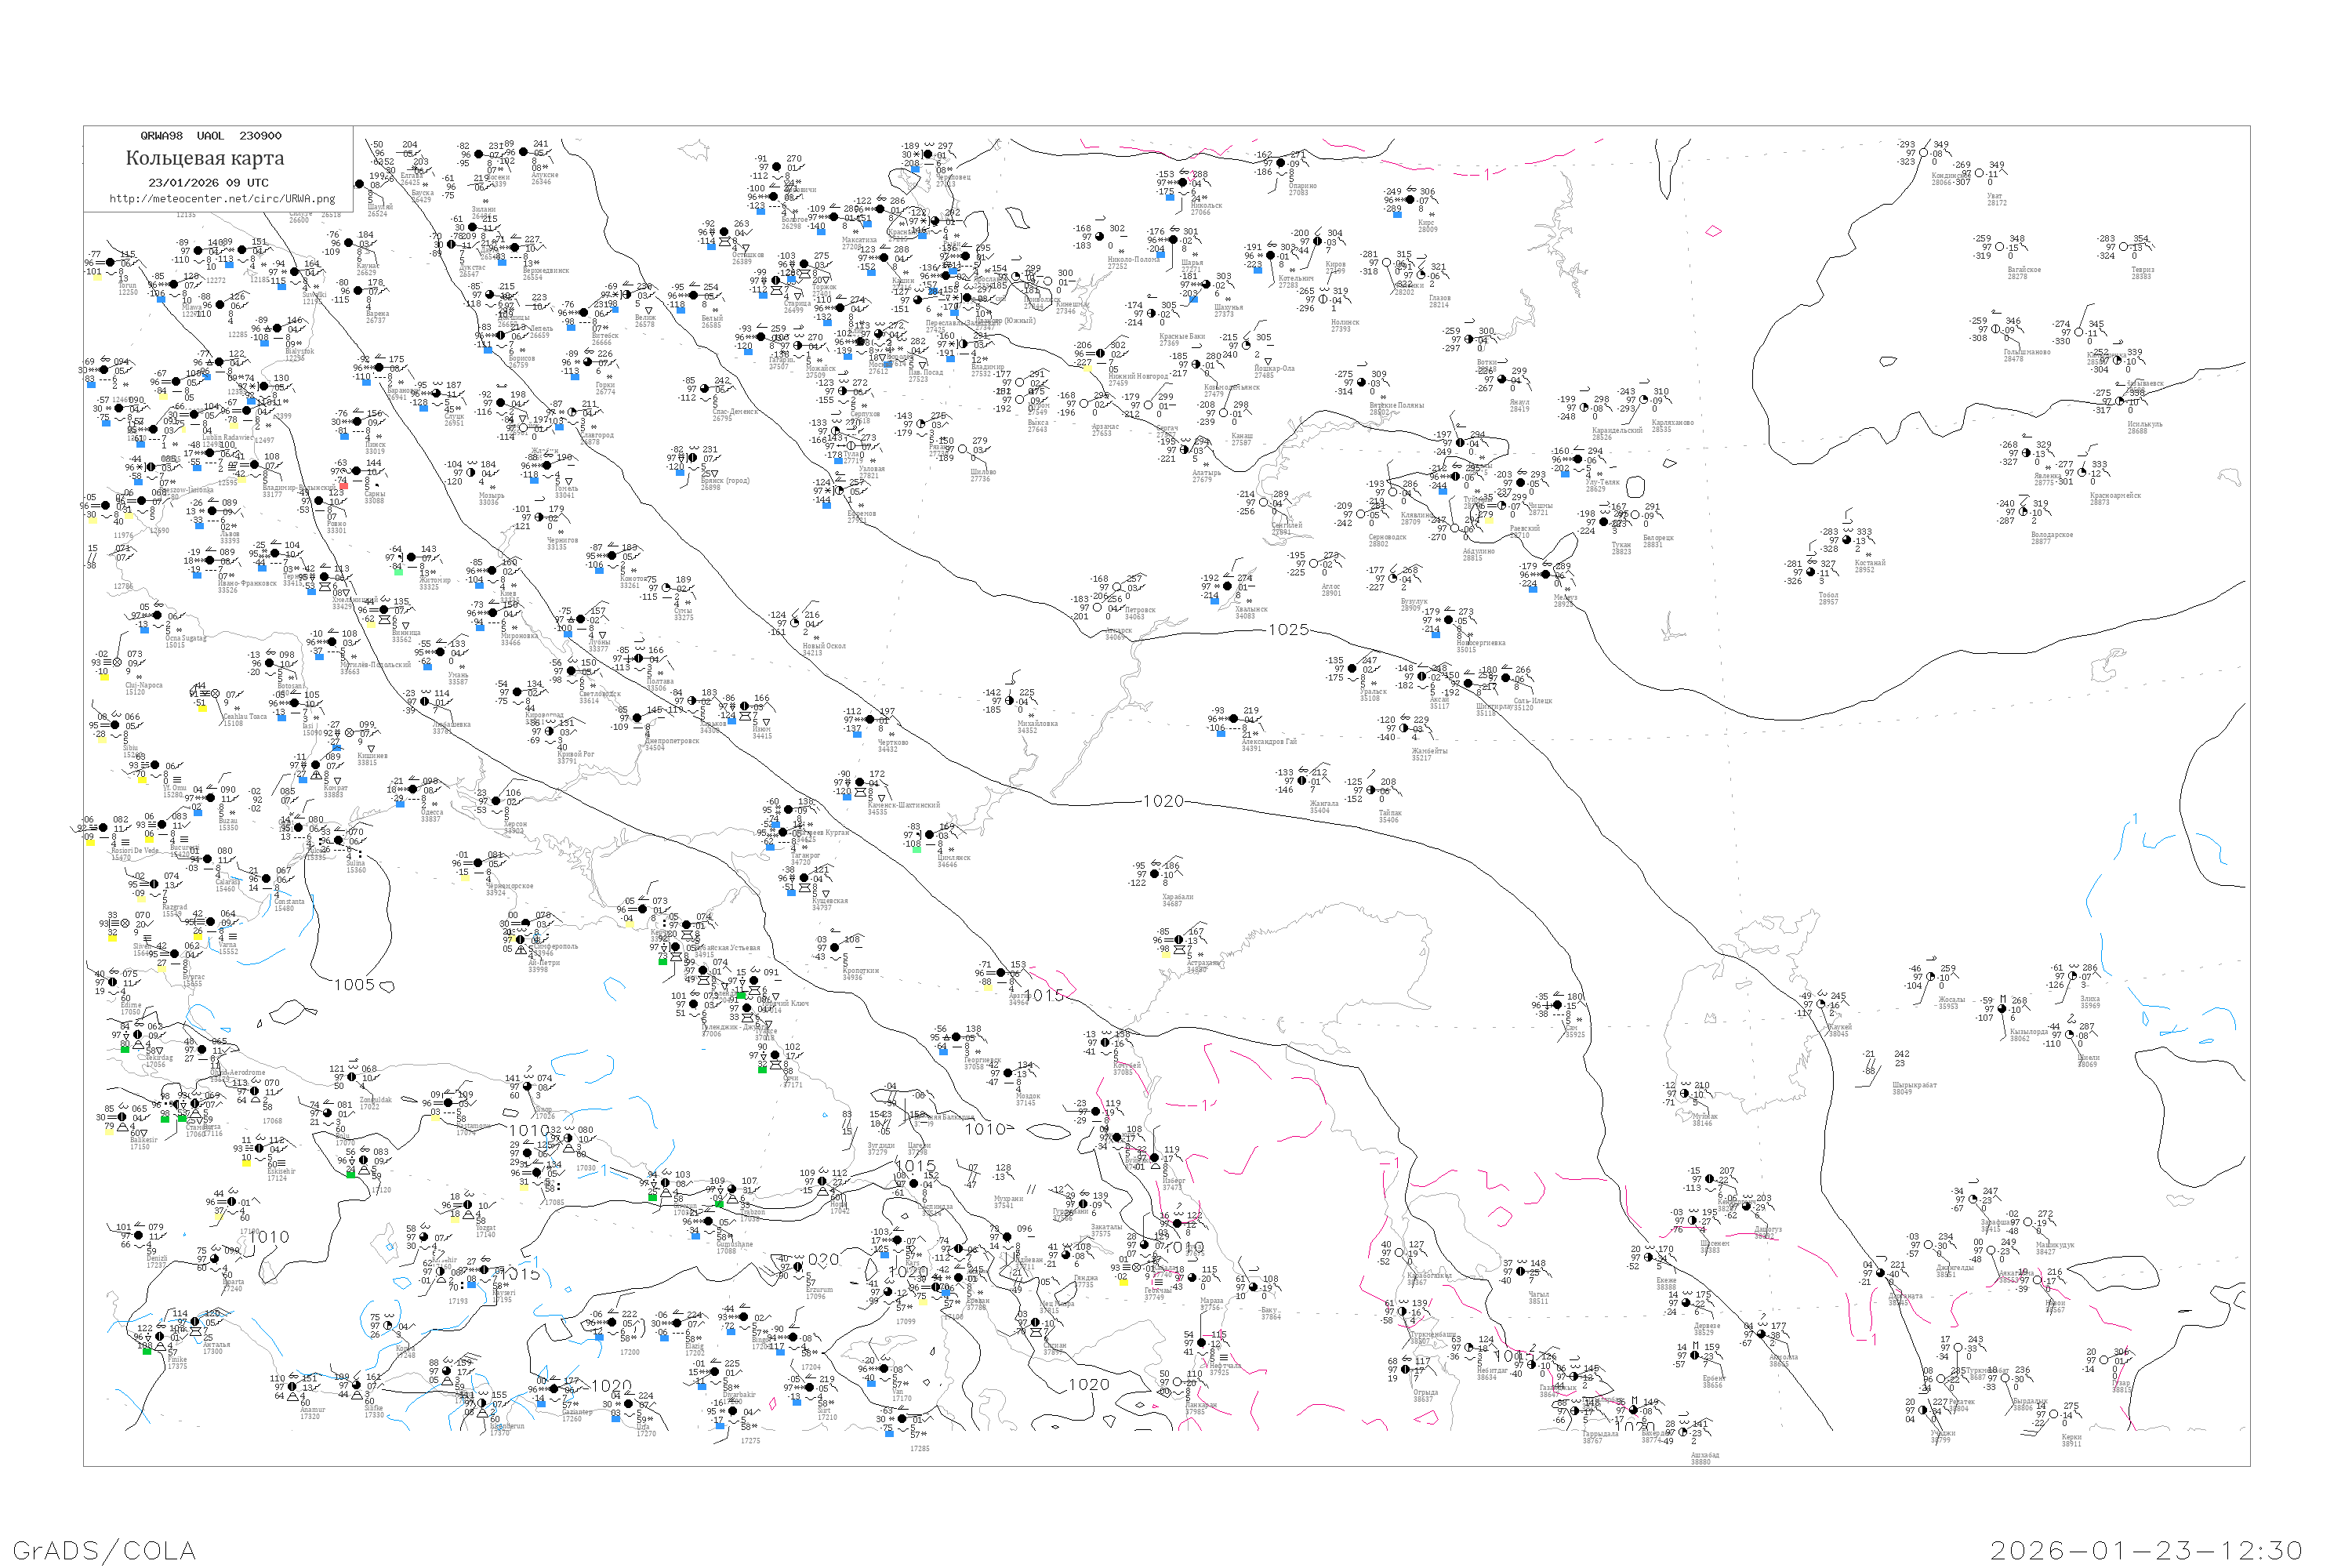Click the red square near Сарны station
The width and height of the screenshot is (2352, 1568).
[343, 486]
